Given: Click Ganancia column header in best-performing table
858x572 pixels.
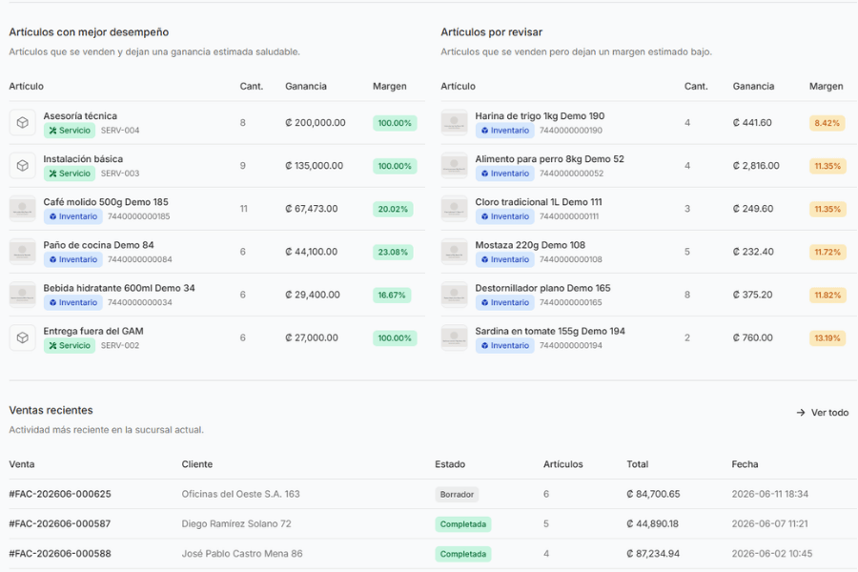Looking at the screenshot, I should (306, 86).
